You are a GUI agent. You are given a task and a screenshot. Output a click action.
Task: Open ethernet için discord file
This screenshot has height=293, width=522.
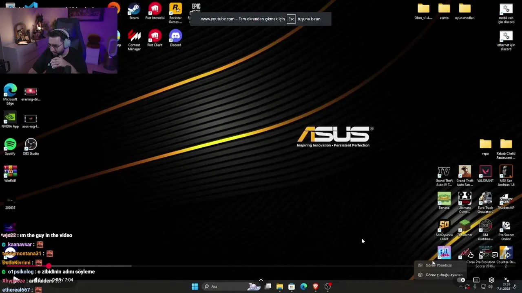click(506, 40)
